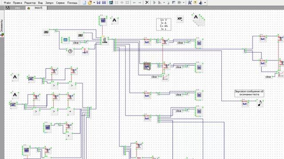Click the right arrow navigation icon
The height and width of the screenshot is (159, 284).
140,3
